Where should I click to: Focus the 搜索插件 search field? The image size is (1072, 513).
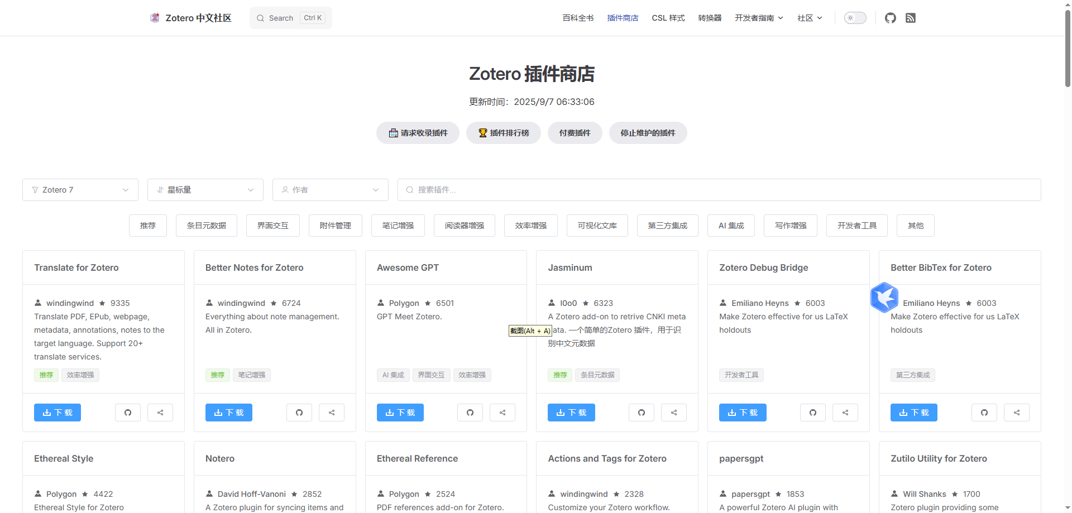(719, 190)
